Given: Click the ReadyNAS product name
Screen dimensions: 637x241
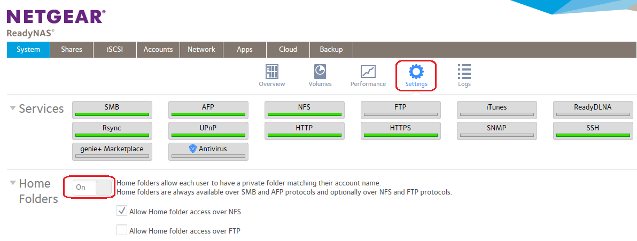Looking at the screenshot, I should pos(30,33).
